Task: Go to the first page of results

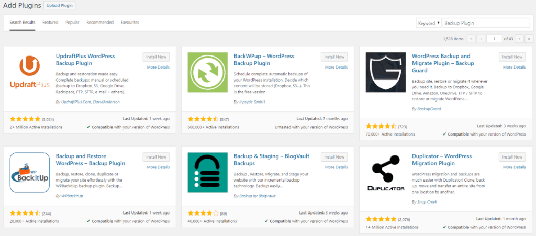Action: click(471, 39)
